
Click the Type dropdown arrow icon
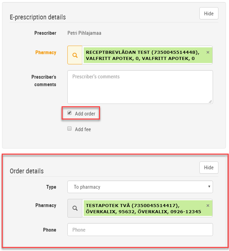209,187
